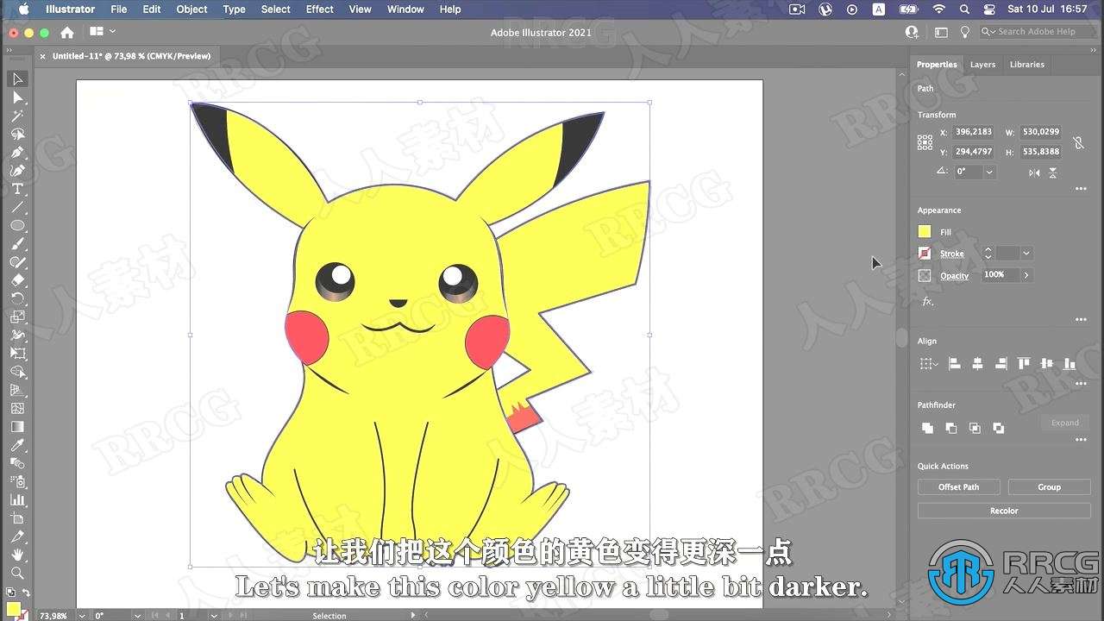1104x621 pixels.
Task: Select the Paintbrush tool
Action: pyautogui.click(x=17, y=244)
